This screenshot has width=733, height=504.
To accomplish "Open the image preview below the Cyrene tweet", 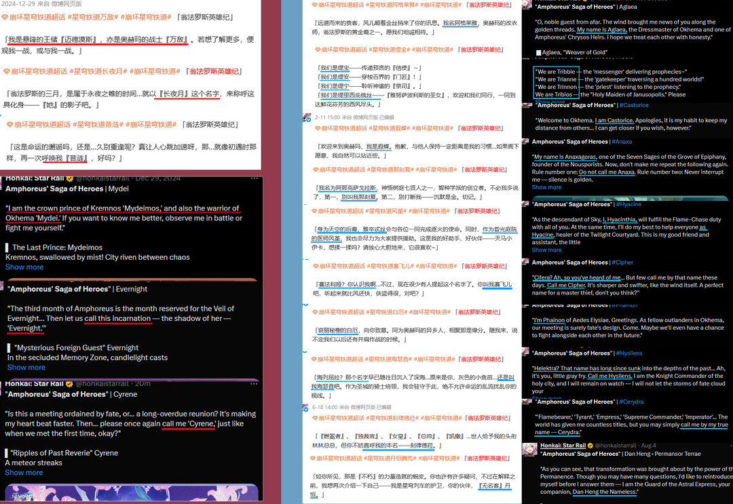I will point(132,492).
